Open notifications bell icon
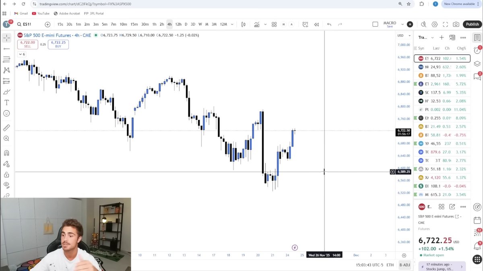483x271 pixels. click(x=477, y=246)
